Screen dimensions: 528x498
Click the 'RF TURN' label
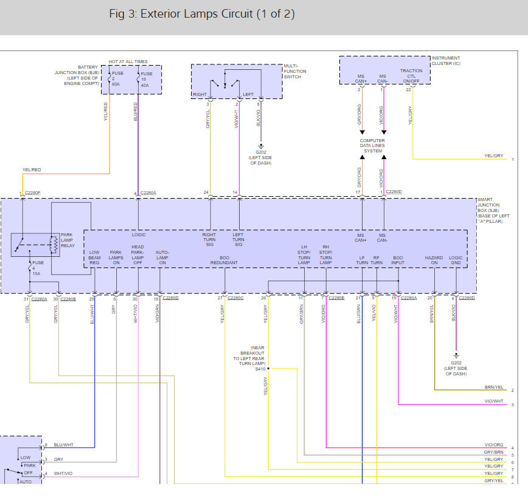[377, 260]
